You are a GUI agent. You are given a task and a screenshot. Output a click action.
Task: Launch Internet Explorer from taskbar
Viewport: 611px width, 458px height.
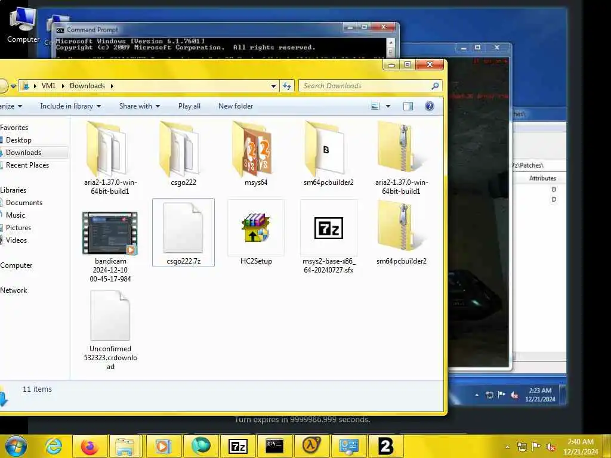point(53,446)
